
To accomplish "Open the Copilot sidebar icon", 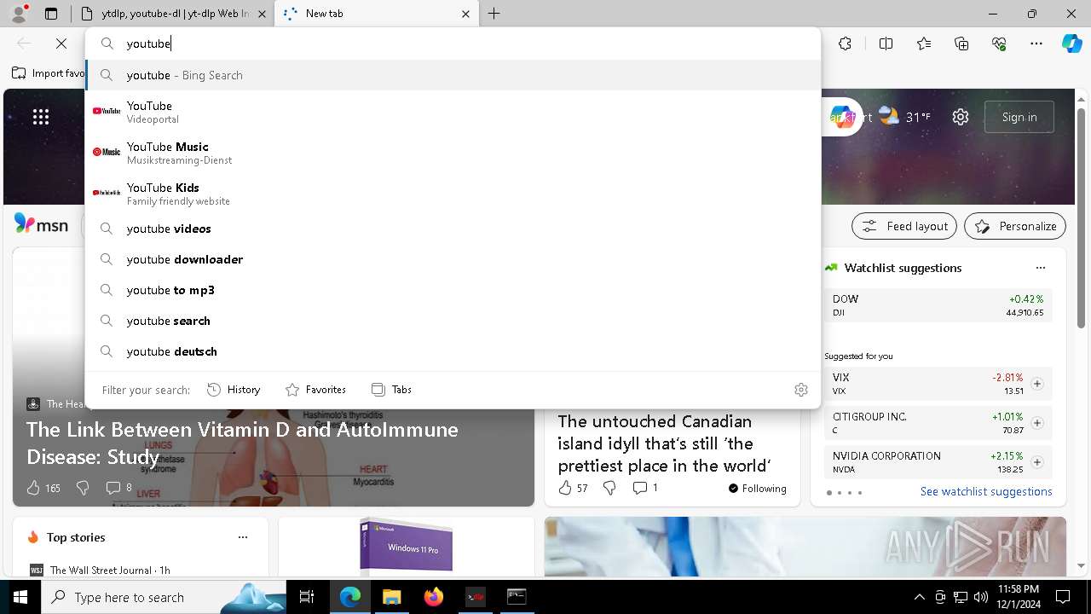I will click(x=1071, y=43).
